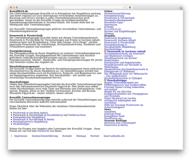The width and height of the screenshot is (191, 161).
Task: Open the Energieberatung sidebar link
Action: tap(114, 16)
